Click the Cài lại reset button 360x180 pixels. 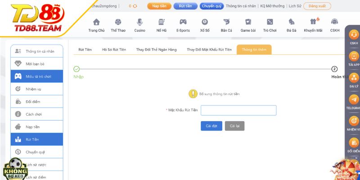(x=234, y=126)
